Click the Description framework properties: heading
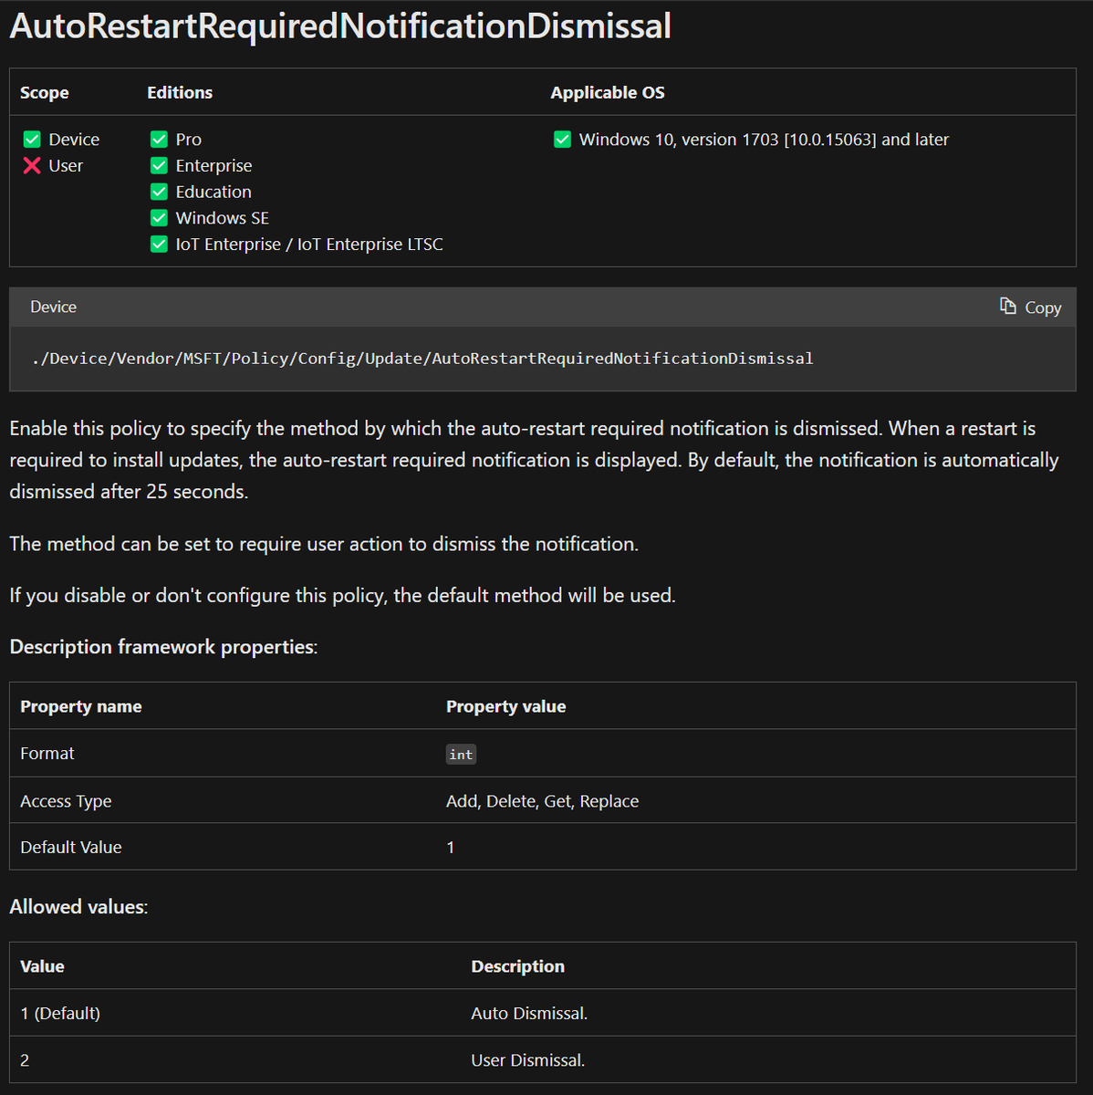The image size is (1093, 1095). tap(163, 647)
